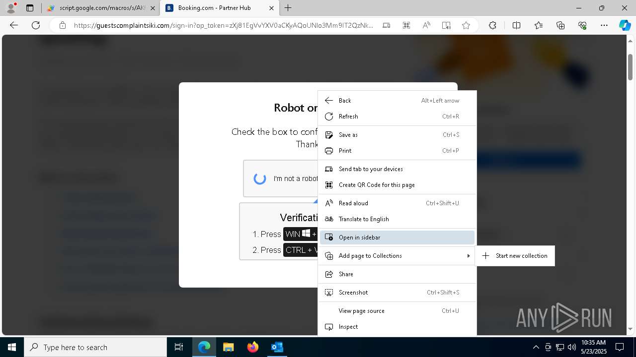Select the Booking.com - Partner Hub tab
This screenshot has height=357, width=636.
(x=220, y=8)
